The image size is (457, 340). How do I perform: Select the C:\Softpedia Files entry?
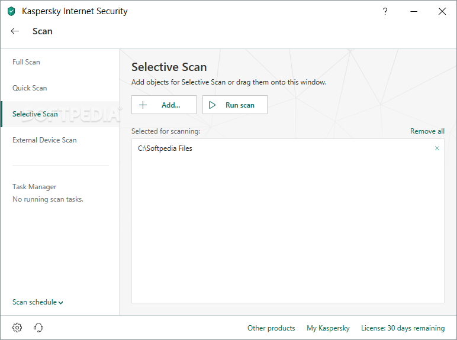click(288, 148)
